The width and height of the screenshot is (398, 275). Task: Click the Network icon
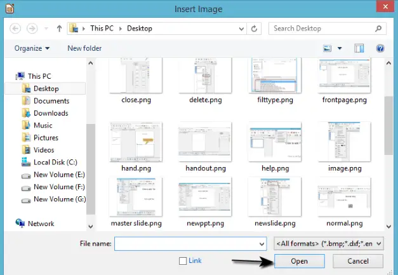[20, 223]
